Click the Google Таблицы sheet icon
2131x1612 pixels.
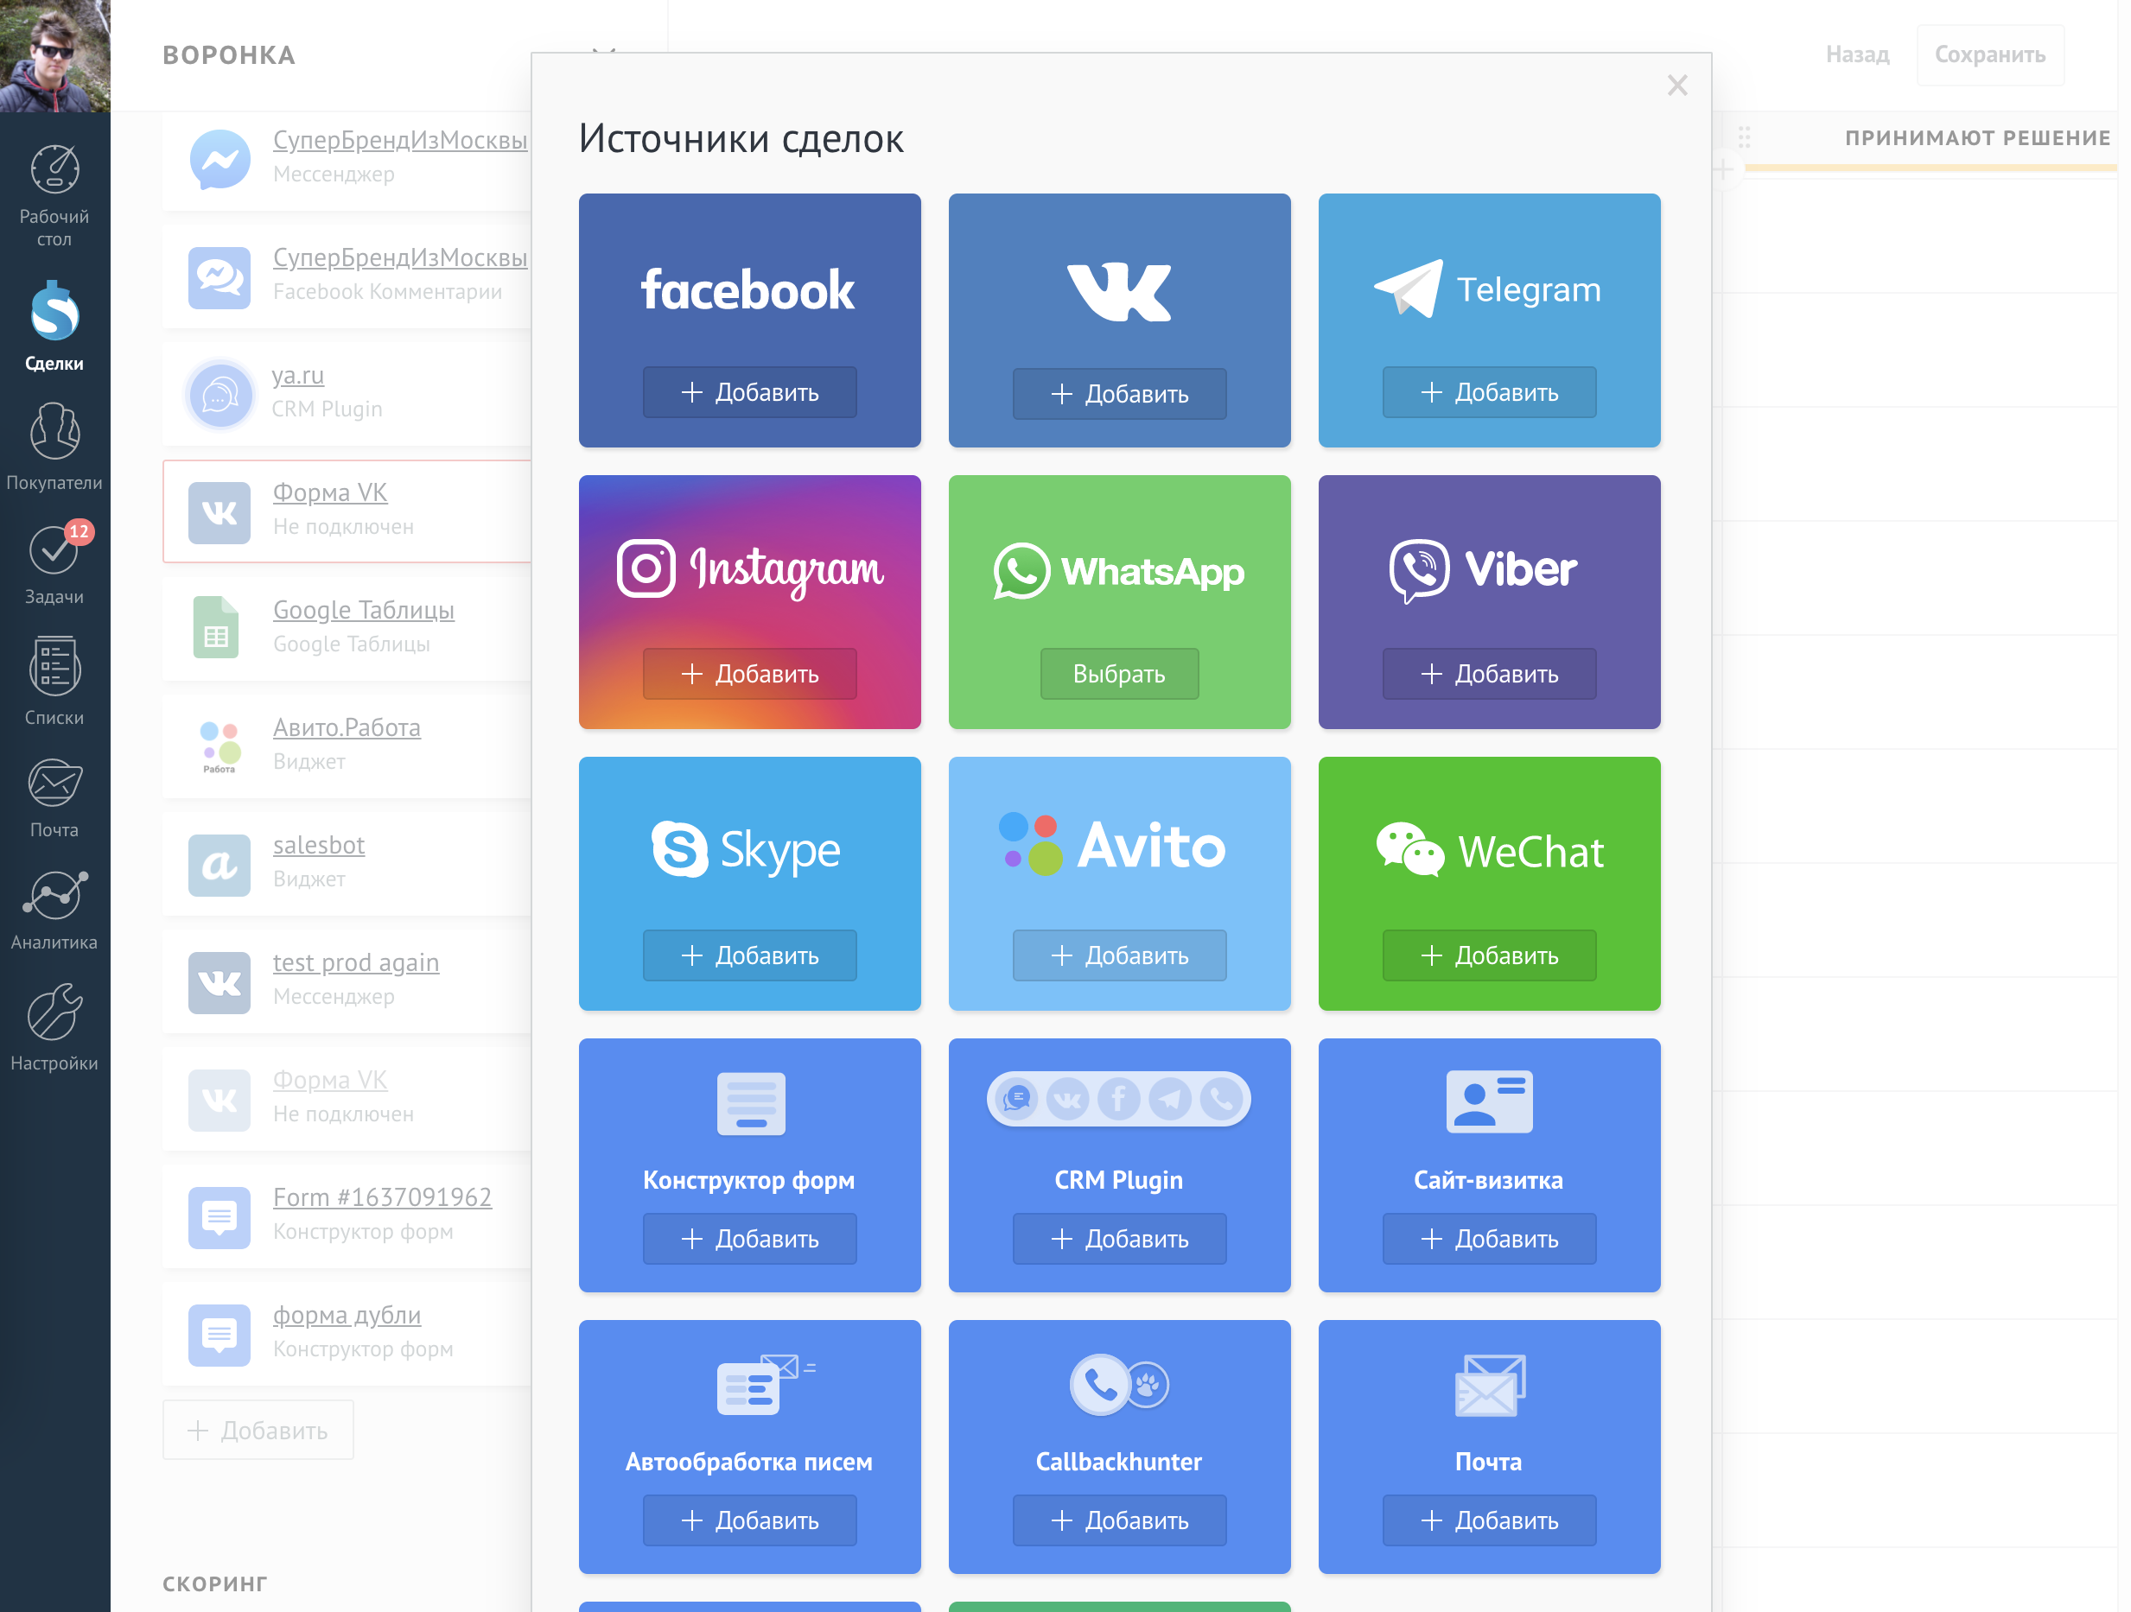[x=217, y=627]
